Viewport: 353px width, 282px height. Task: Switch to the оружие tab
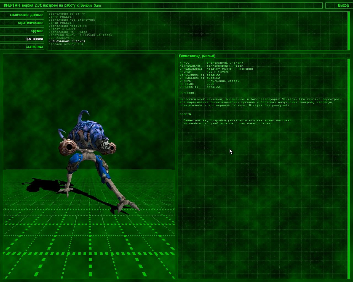coord(22,31)
